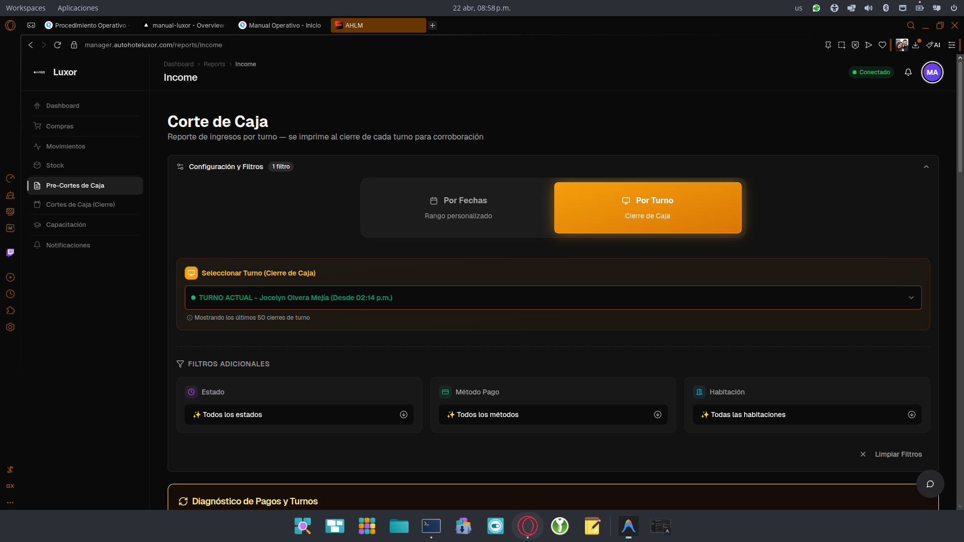Click the Opera logo menu icon
Image resolution: width=964 pixels, height=542 pixels.
(x=10, y=25)
